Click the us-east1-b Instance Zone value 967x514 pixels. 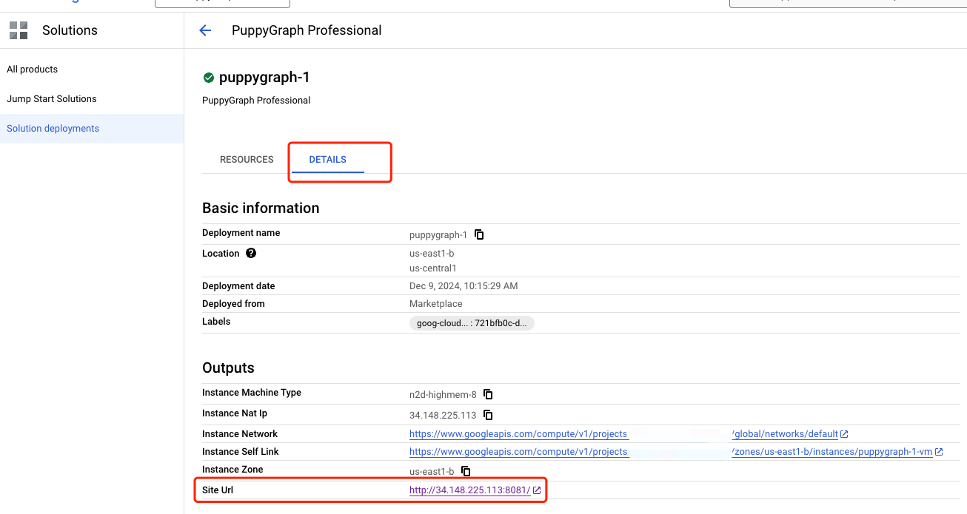(432, 471)
